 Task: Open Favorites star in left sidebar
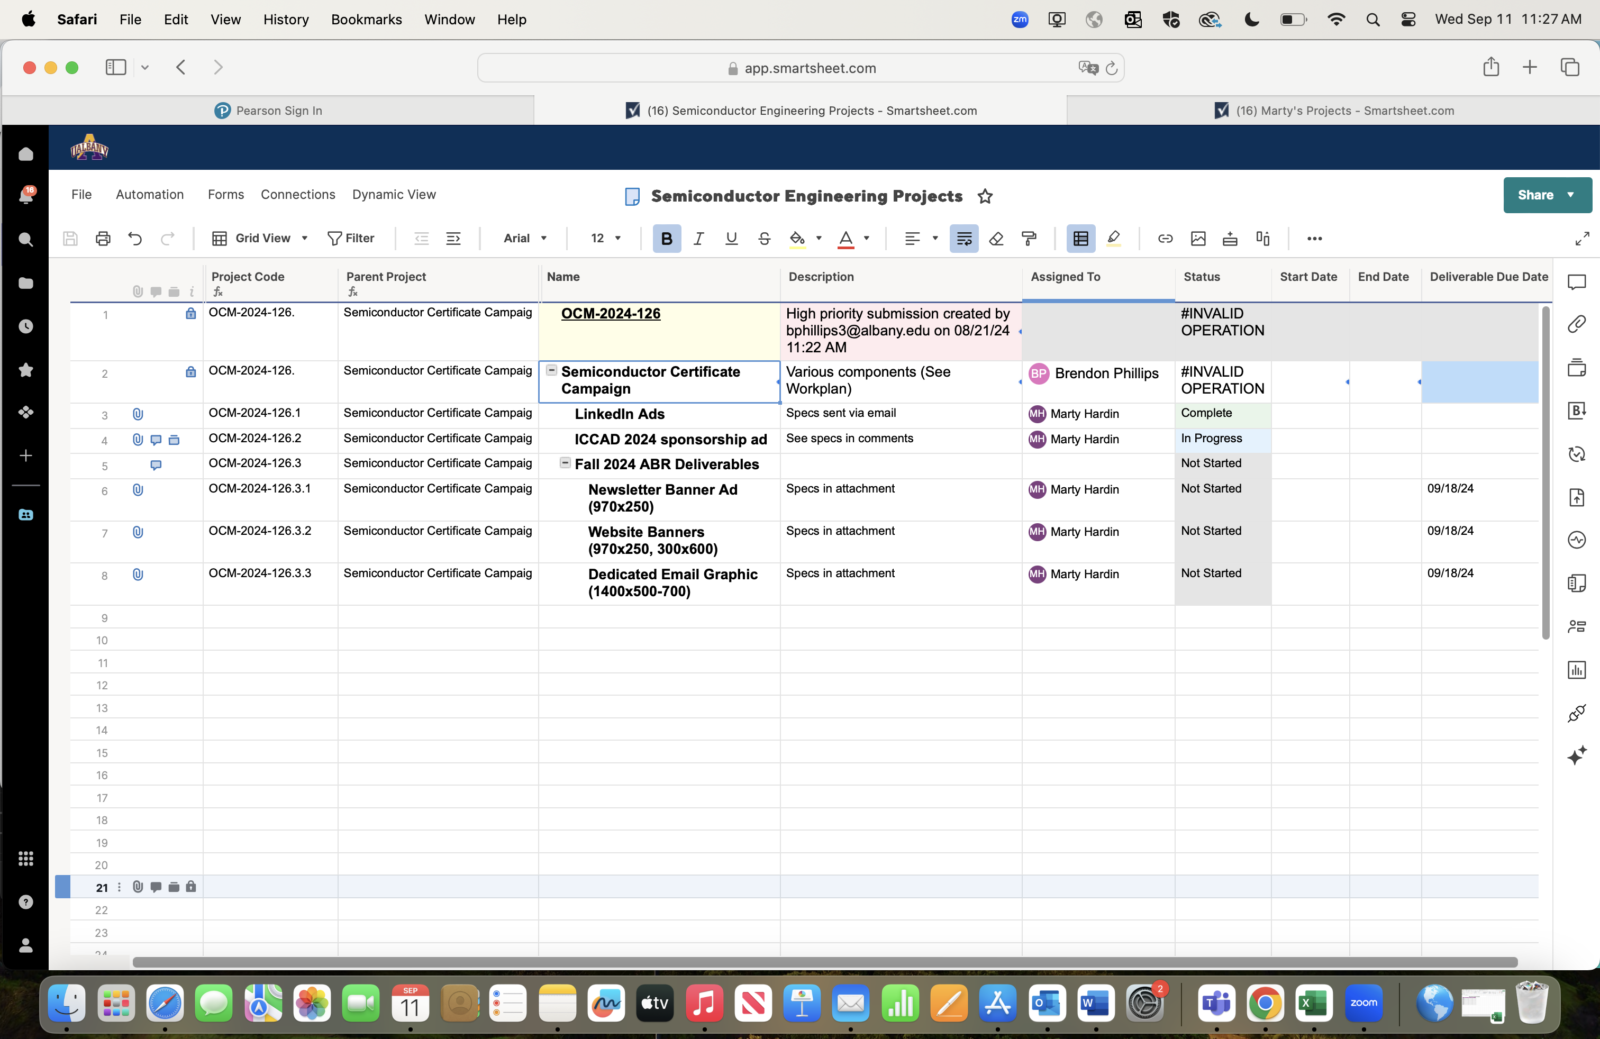coord(26,370)
